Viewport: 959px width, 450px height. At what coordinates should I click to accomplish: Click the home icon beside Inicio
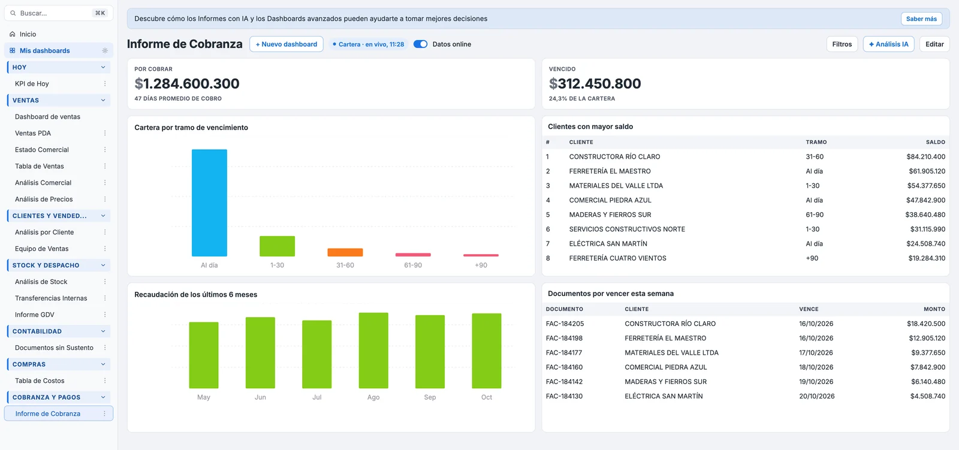click(13, 34)
